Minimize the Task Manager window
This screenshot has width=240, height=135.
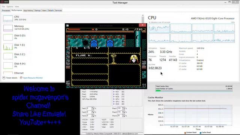tap(225, 2)
